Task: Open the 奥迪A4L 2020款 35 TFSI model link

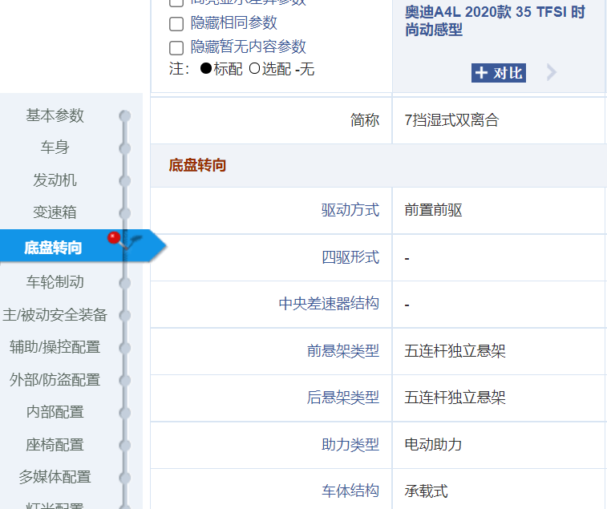Action: click(495, 21)
